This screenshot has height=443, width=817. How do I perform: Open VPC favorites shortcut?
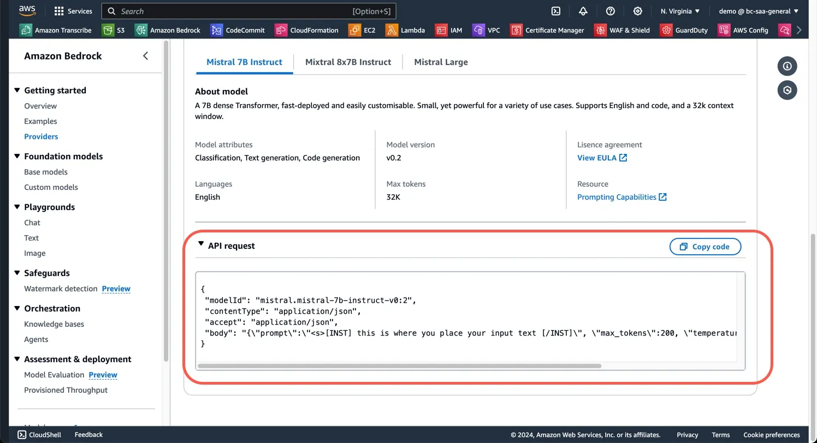pos(487,30)
